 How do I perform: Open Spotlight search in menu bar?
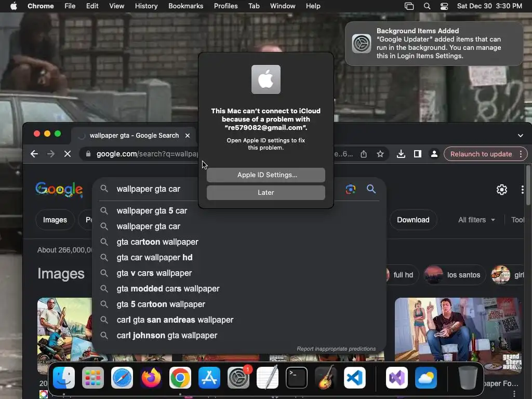[x=427, y=6]
